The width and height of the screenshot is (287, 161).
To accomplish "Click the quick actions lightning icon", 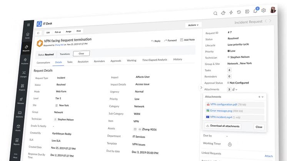I will pos(231,13).
